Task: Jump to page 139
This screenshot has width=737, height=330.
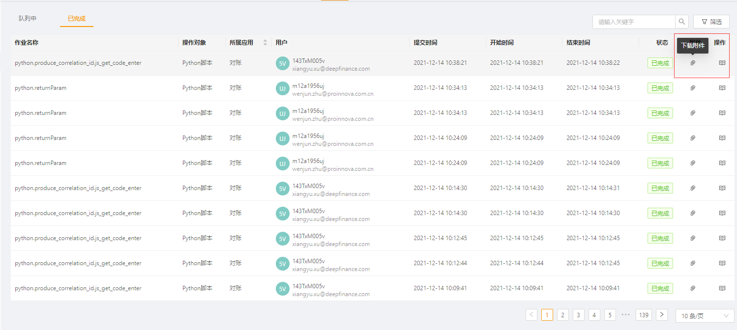Action: [x=644, y=315]
